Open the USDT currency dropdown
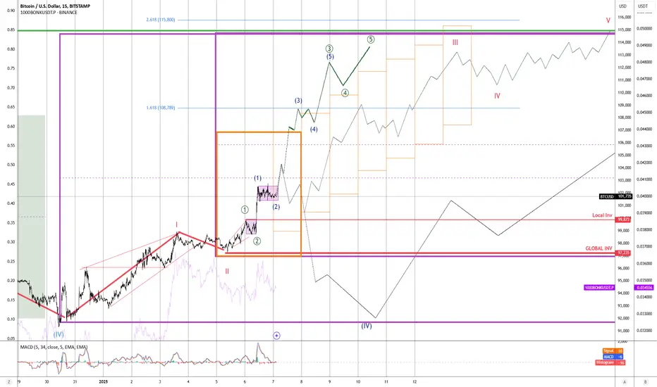 tap(642, 6)
